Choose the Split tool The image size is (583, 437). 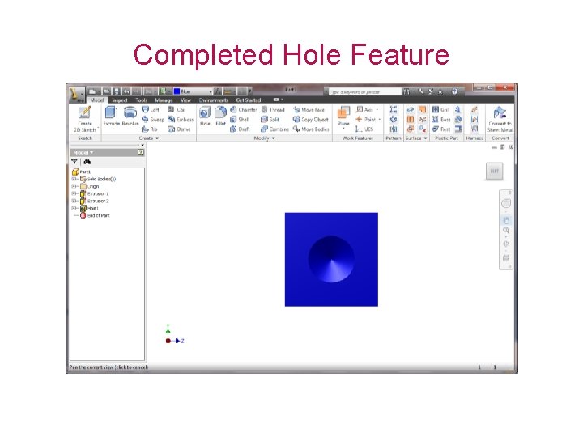coord(270,119)
